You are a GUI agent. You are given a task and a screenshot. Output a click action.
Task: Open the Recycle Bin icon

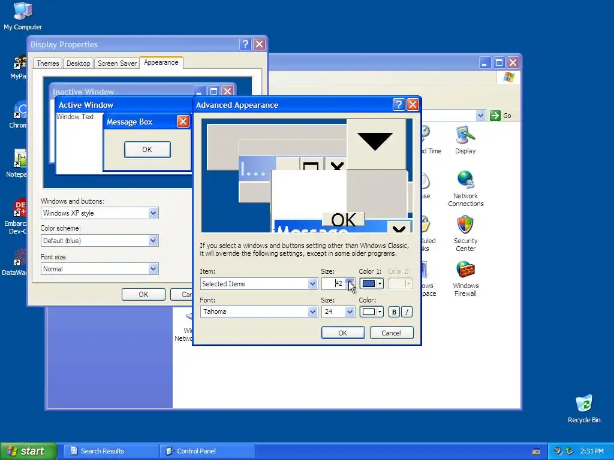584,408
